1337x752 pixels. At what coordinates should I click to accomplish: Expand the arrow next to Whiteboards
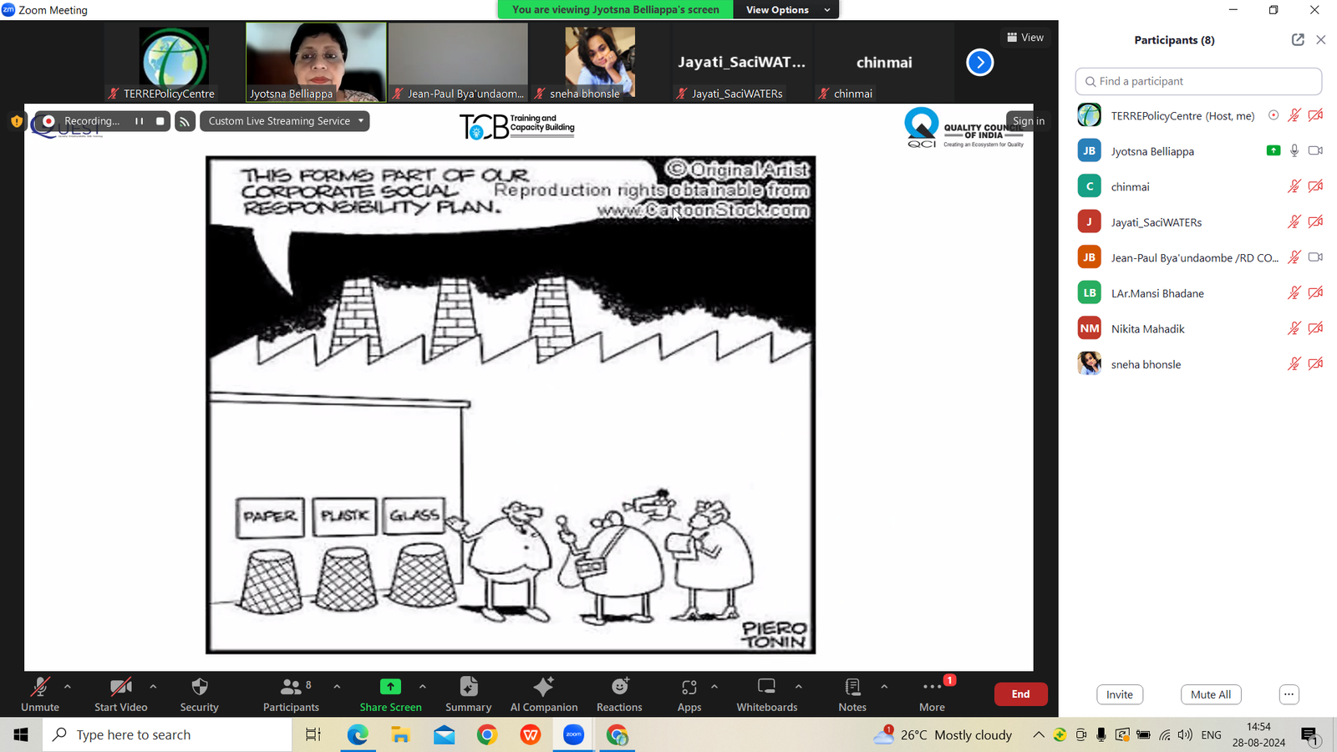pyautogui.click(x=799, y=687)
